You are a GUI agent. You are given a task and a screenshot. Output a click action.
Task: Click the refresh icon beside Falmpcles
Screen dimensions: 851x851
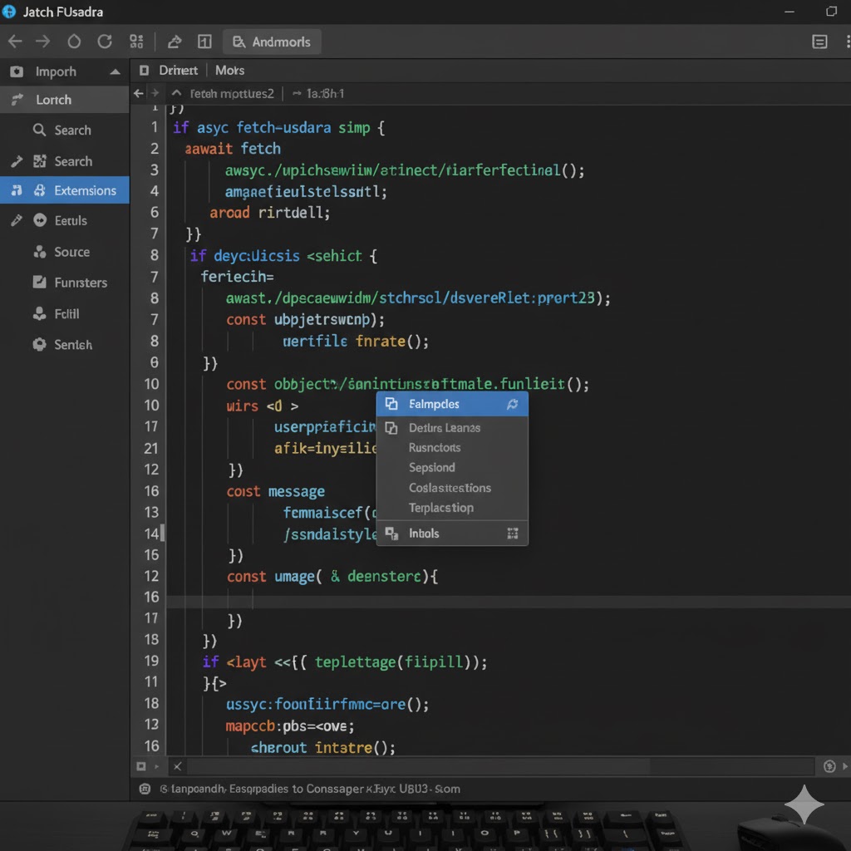[x=513, y=405]
